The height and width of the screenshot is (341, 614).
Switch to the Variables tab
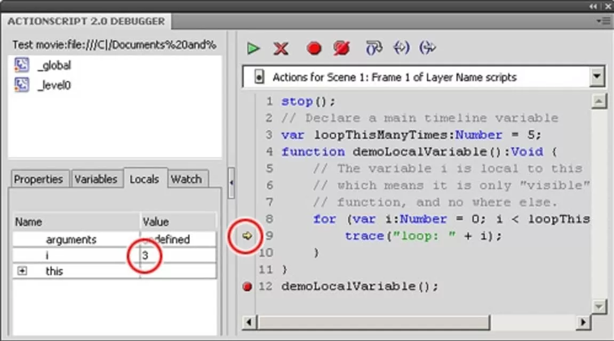pos(96,180)
